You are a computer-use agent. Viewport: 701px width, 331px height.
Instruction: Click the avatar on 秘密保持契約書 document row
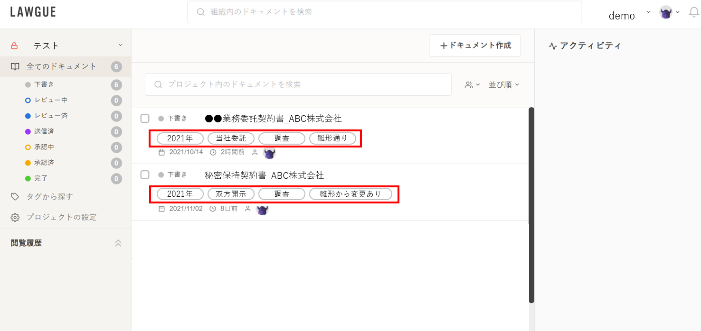pyautogui.click(x=262, y=209)
